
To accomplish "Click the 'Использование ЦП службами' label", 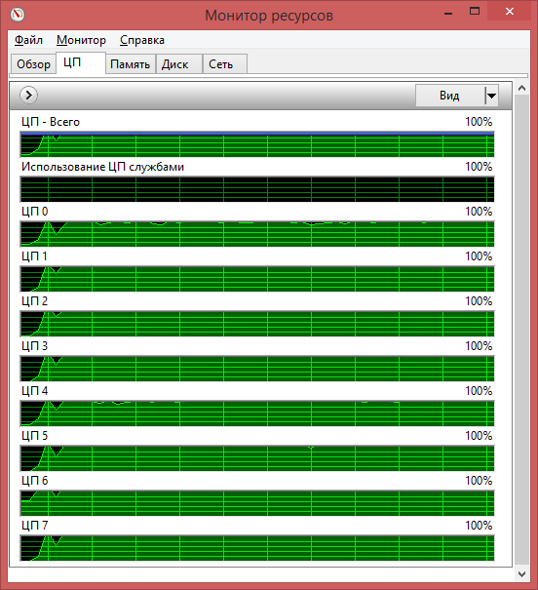I will [102, 167].
